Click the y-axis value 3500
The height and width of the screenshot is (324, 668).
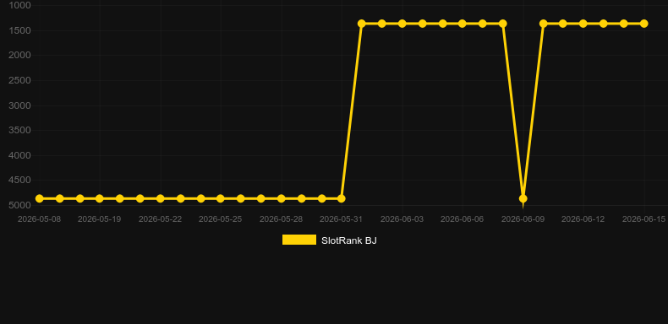pos(19,130)
